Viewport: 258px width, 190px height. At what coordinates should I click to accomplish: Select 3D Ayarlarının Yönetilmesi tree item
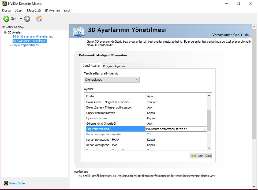(29, 41)
